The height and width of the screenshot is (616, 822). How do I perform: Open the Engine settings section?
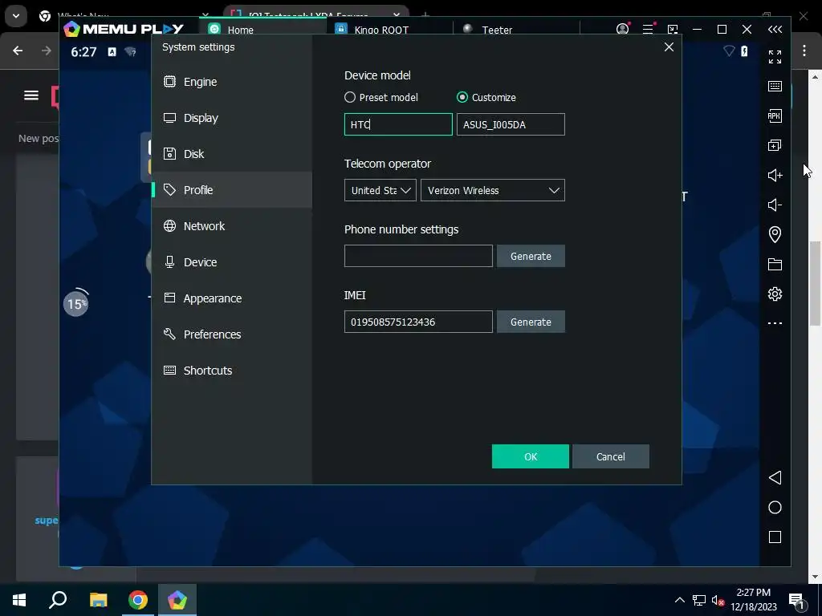click(232, 82)
